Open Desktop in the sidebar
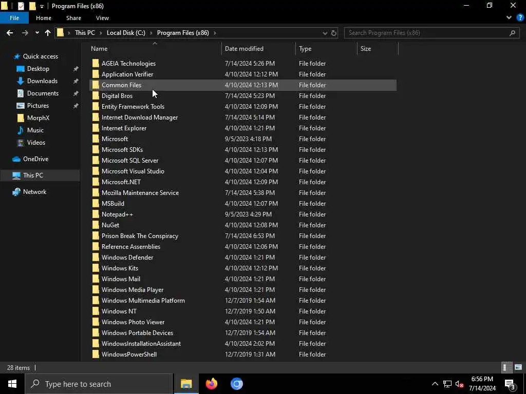 (38, 69)
